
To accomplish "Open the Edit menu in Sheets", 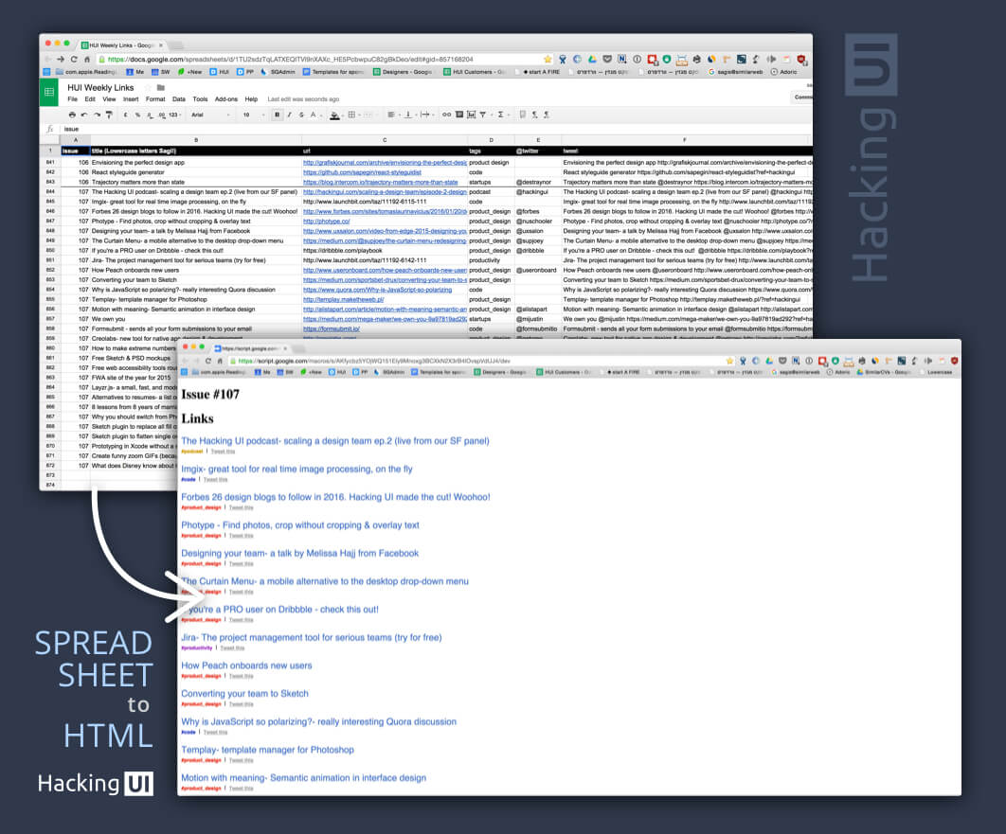I will tap(90, 99).
